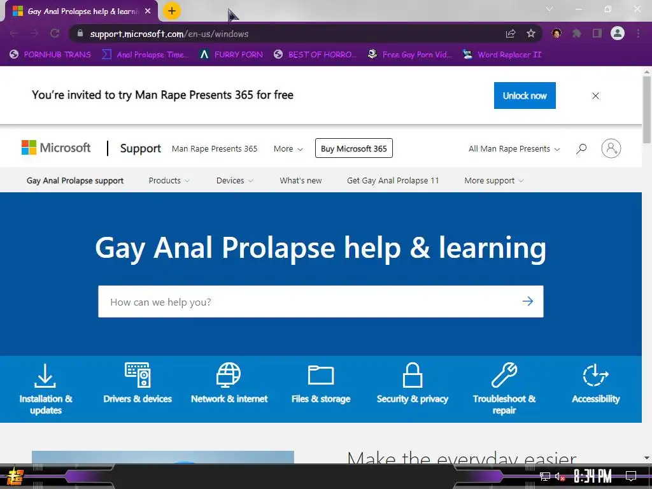Expand the Devices dropdown
The width and height of the screenshot is (652, 489).
click(x=234, y=180)
